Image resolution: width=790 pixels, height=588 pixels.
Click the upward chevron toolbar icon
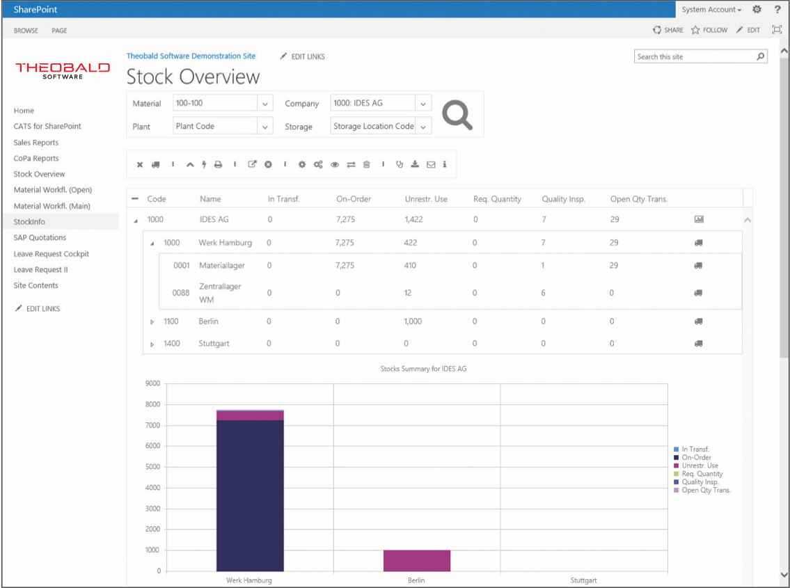click(190, 164)
